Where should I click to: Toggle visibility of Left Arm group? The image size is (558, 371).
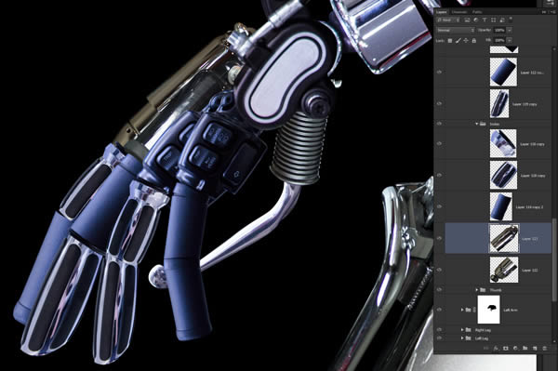tap(440, 310)
